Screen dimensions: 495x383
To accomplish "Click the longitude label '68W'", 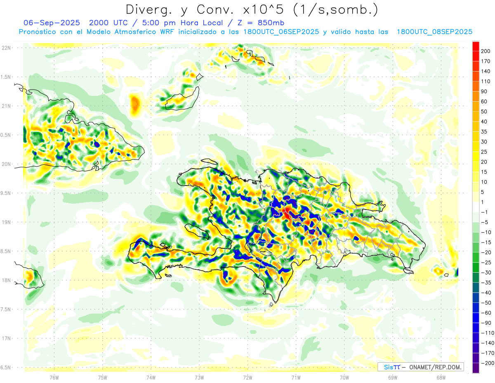I will [x=441, y=377].
